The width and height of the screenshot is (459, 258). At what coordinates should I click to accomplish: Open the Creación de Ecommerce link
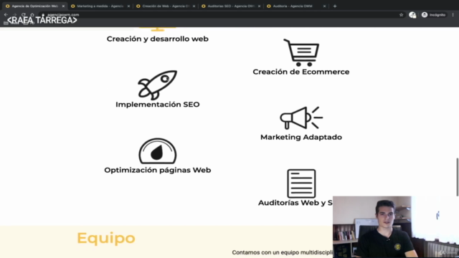301,72
